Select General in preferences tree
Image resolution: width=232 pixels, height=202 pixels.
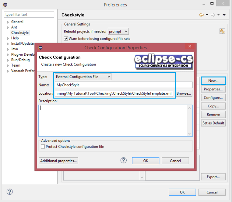[17, 22]
